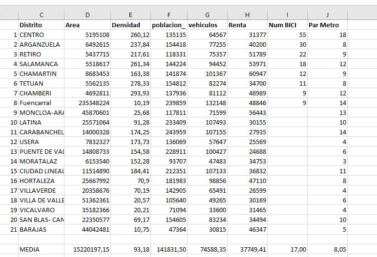The image size is (377, 257).
Task: Select the Fuencarral district cell
Action: (41, 103)
